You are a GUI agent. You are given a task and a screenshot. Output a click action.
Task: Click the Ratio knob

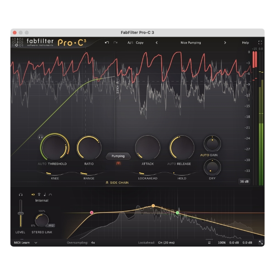tap(89, 147)
